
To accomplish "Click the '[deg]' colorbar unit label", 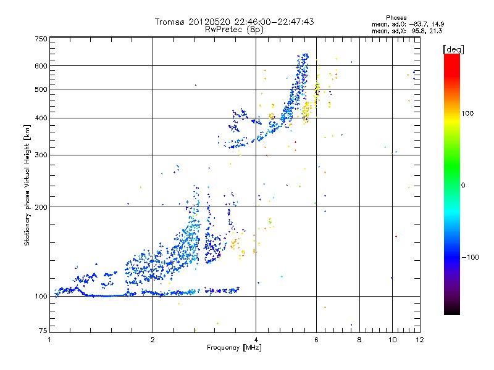I will [x=453, y=50].
